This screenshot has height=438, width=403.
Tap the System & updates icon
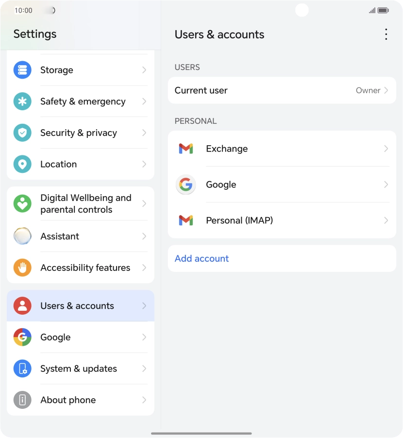click(22, 369)
